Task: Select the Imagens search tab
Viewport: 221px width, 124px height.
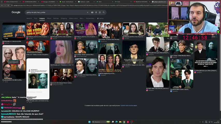Action: click(42, 18)
